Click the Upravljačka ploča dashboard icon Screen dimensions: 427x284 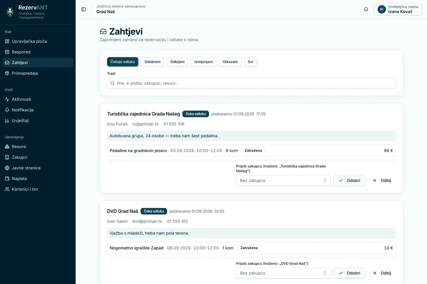coord(7,41)
